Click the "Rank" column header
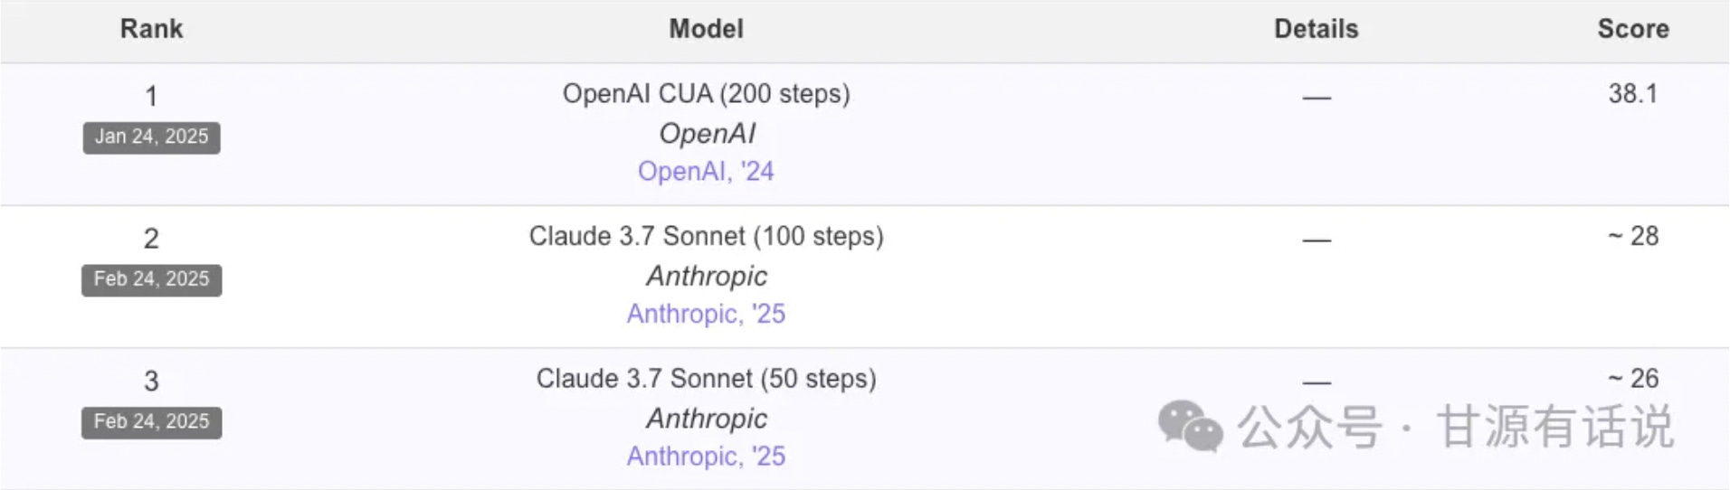 (x=151, y=29)
